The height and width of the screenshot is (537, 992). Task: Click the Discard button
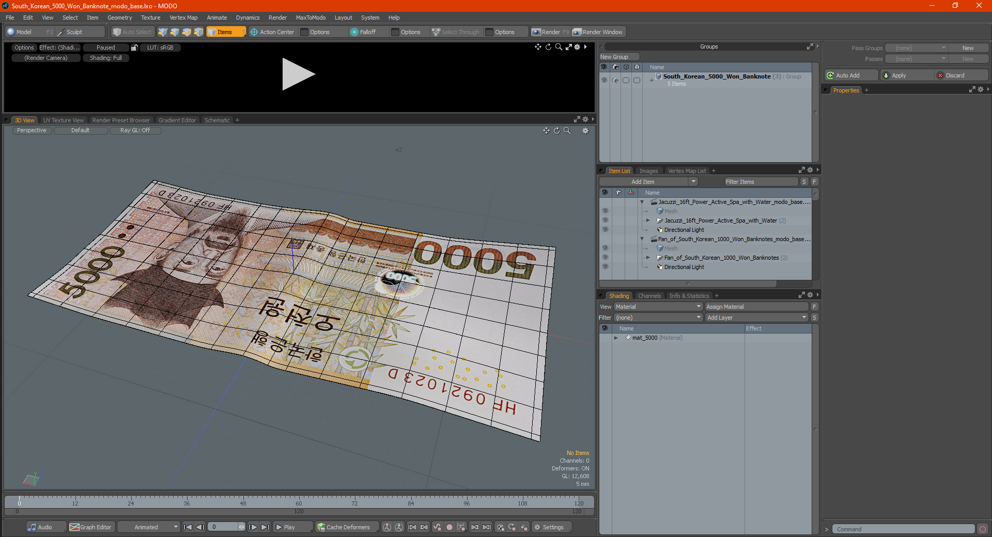click(x=962, y=75)
